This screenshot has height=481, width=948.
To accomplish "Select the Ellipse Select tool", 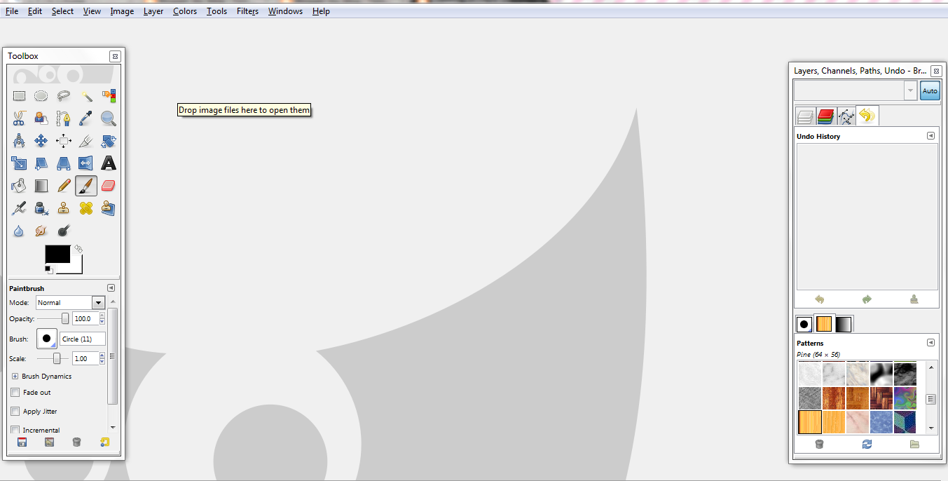I will pyautogui.click(x=41, y=96).
